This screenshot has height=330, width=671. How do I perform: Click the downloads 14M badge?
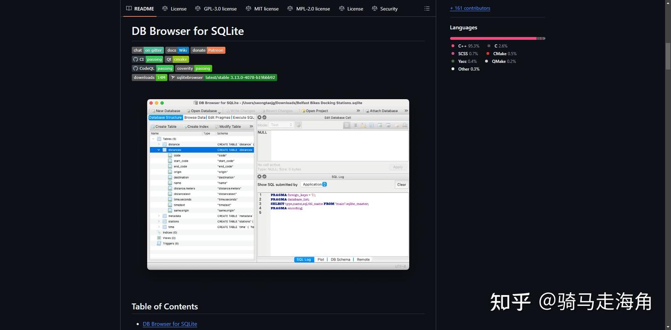[x=150, y=77]
